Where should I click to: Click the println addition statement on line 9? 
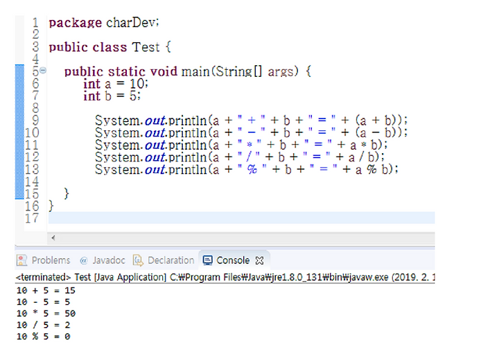251,121
